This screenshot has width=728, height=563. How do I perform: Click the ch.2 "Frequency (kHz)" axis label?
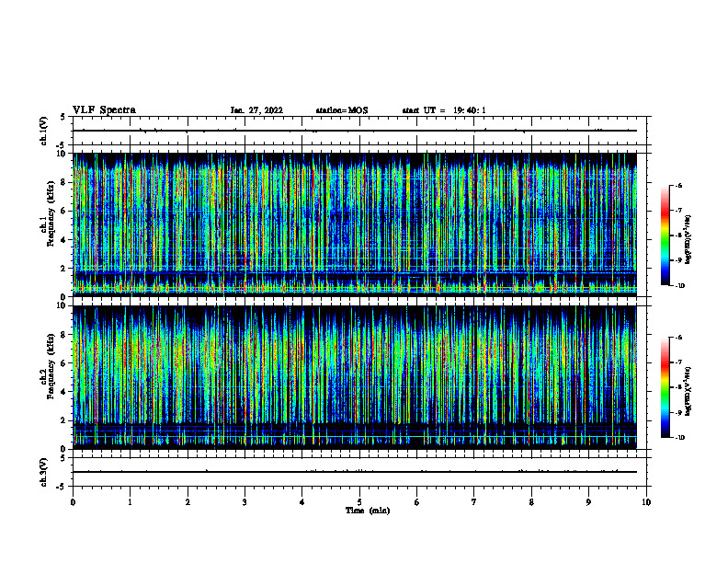[51, 366]
